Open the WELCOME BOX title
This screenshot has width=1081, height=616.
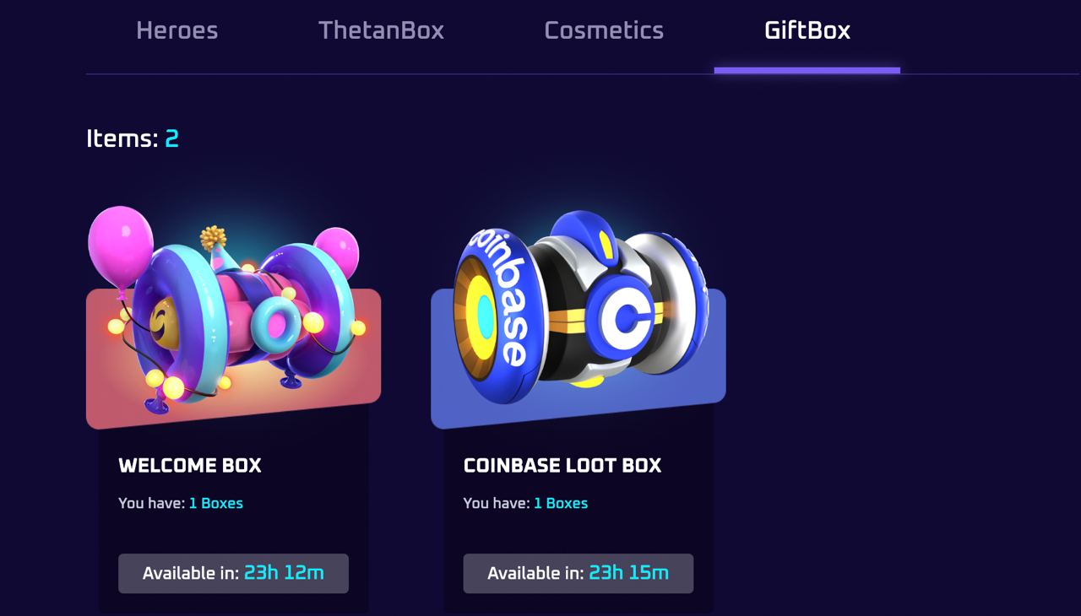190,466
